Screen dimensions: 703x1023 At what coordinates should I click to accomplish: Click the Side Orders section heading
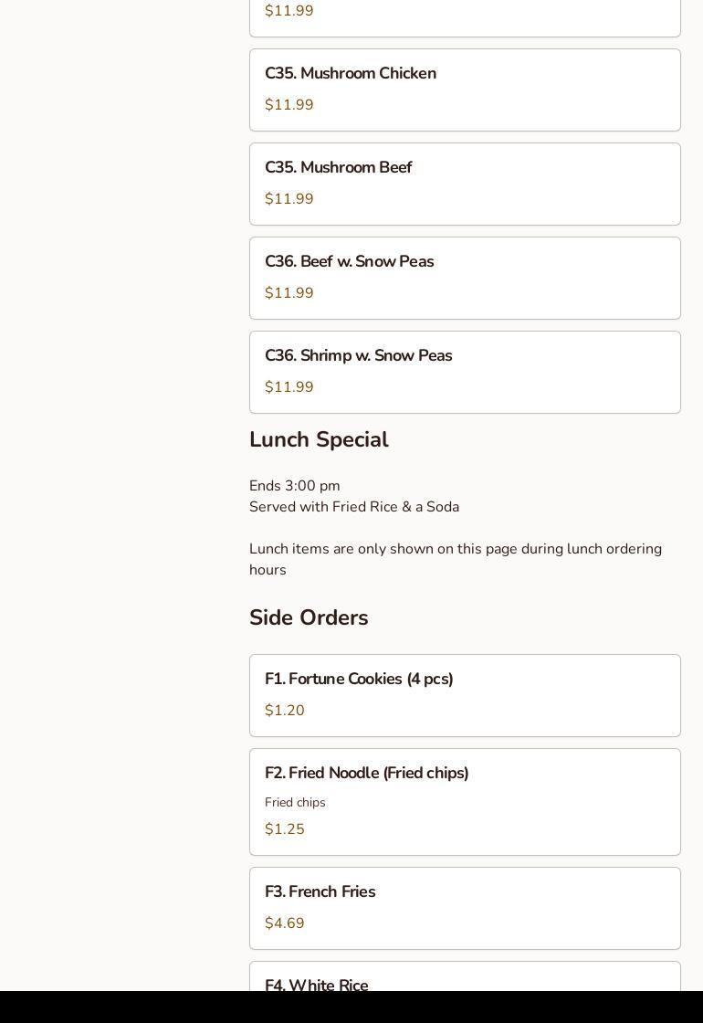point(309,618)
